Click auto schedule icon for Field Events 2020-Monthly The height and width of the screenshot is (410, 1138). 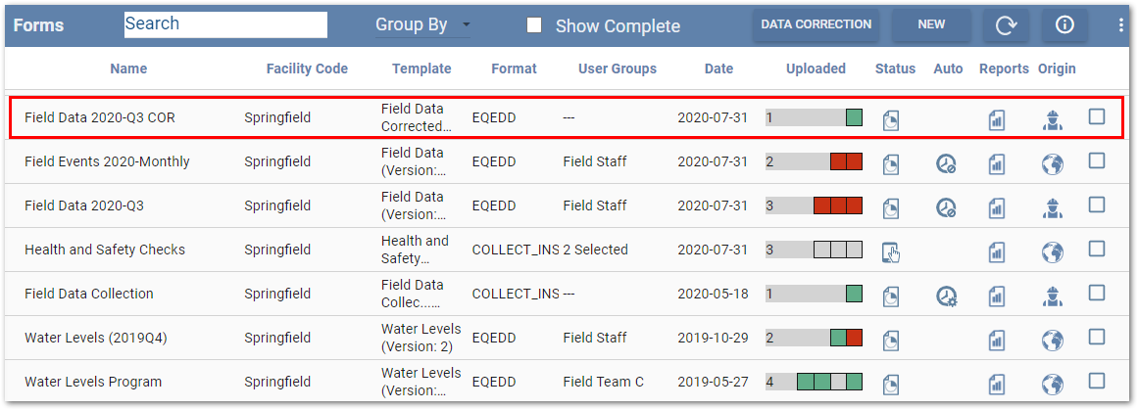point(945,163)
